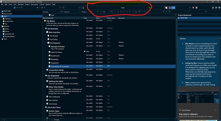Toggle left text alignment

(x=124, y=12)
